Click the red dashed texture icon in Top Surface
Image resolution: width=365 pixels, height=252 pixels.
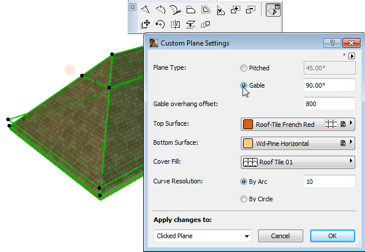[331, 124]
